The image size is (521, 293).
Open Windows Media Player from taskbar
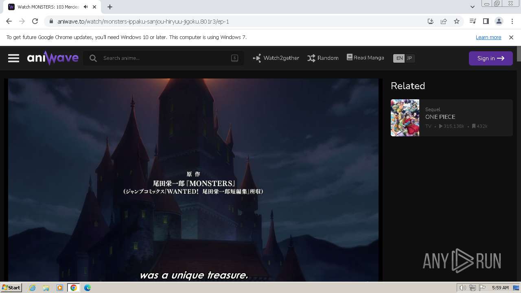point(60,288)
